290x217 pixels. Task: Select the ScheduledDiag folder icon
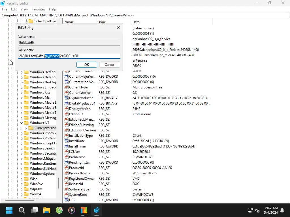pyautogui.click(x=31, y=21)
